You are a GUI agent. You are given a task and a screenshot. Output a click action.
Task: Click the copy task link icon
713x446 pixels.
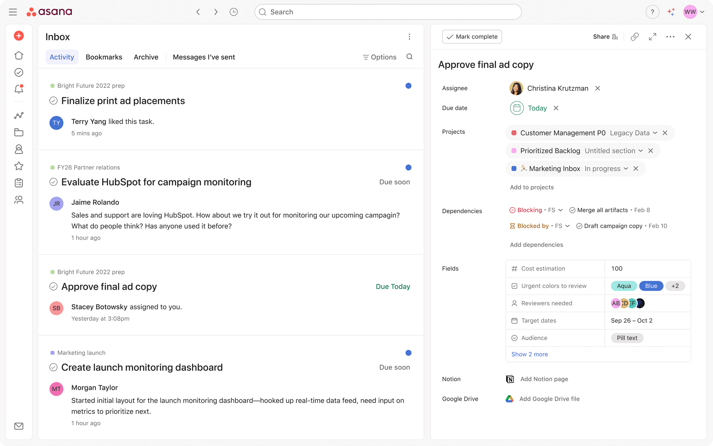[x=634, y=37]
